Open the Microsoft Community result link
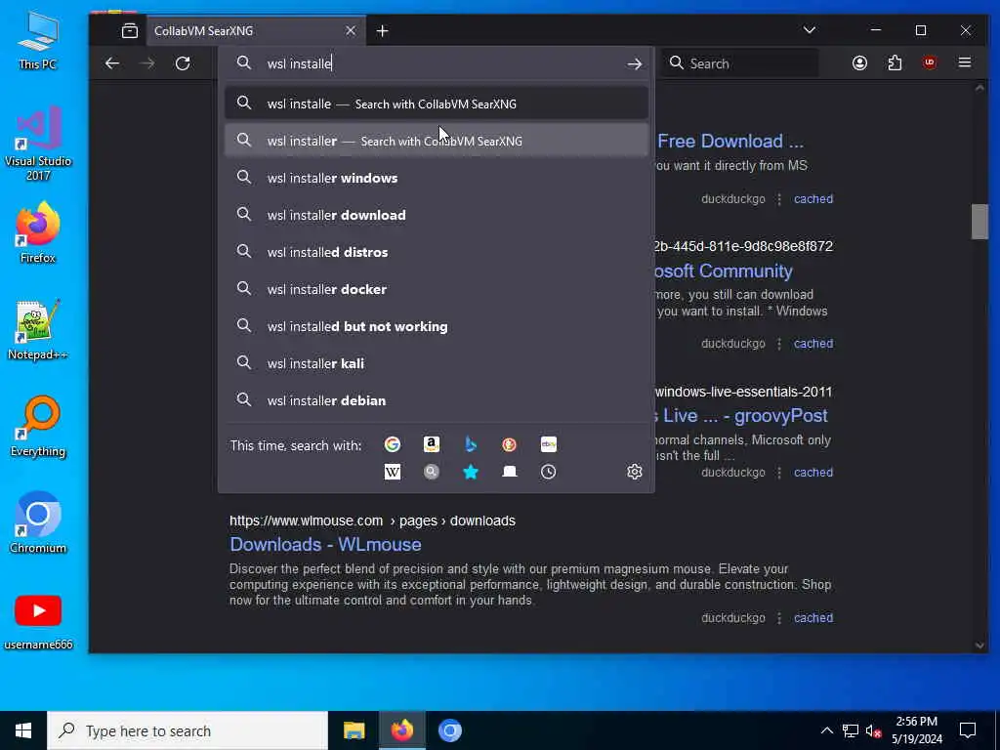Screen dimensions: 1000x750 (724, 271)
